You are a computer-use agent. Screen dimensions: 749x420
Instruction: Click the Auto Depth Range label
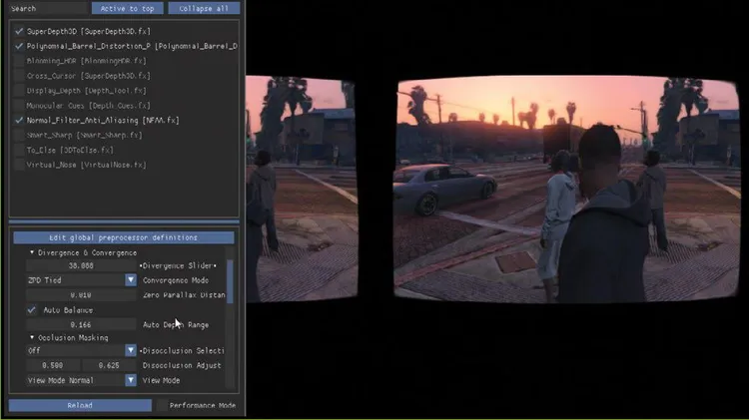click(x=176, y=324)
